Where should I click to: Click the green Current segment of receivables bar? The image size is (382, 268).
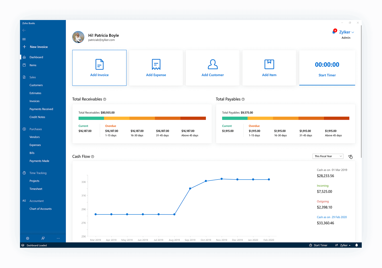click(x=91, y=118)
